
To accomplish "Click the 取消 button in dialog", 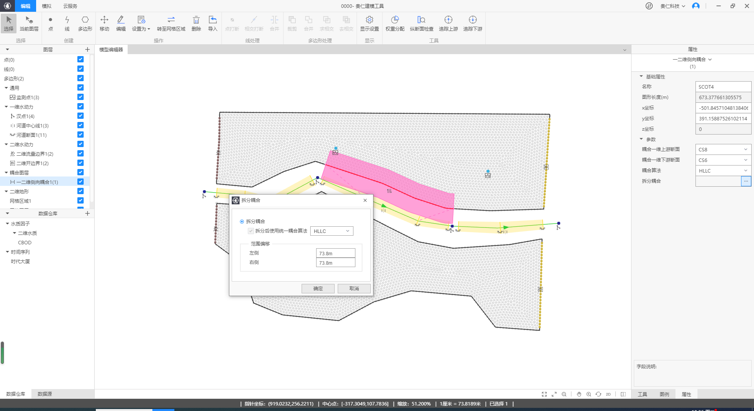I will click(x=354, y=289).
